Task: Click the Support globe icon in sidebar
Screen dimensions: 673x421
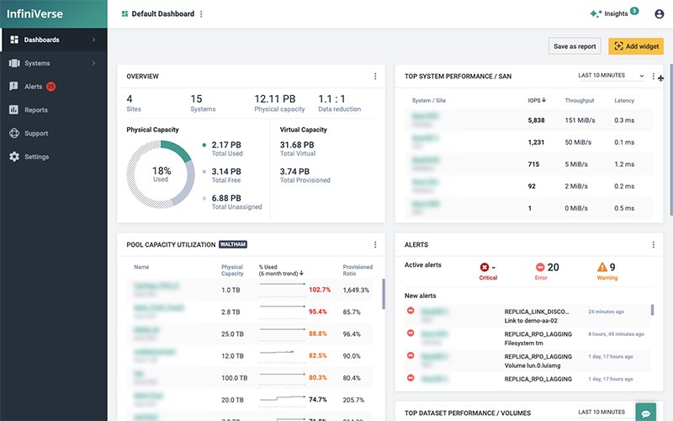Action: [x=14, y=133]
